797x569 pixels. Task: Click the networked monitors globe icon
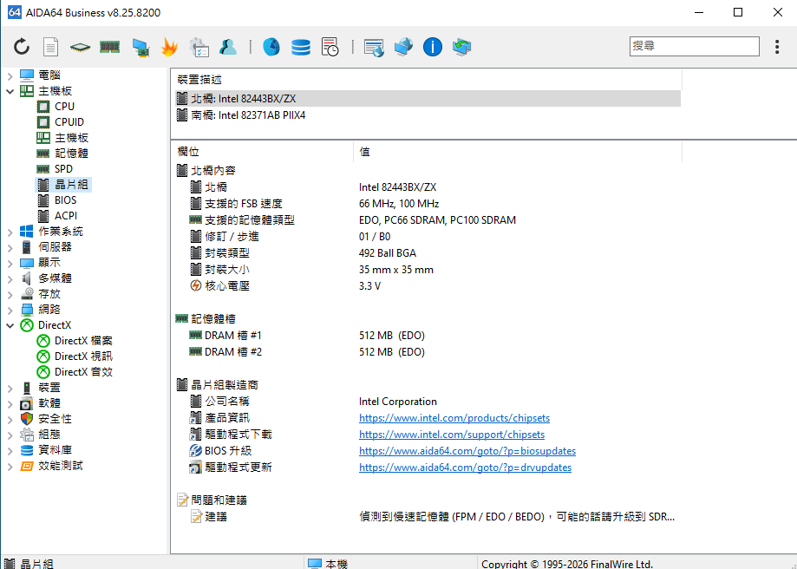click(403, 47)
